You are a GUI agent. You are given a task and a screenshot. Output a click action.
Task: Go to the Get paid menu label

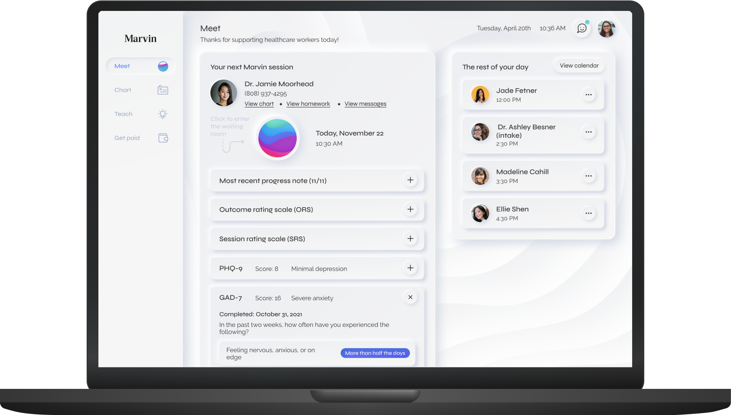(127, 138)
